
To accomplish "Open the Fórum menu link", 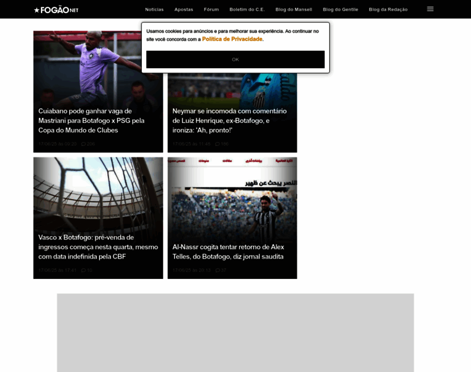I will [x=211, y=9].
